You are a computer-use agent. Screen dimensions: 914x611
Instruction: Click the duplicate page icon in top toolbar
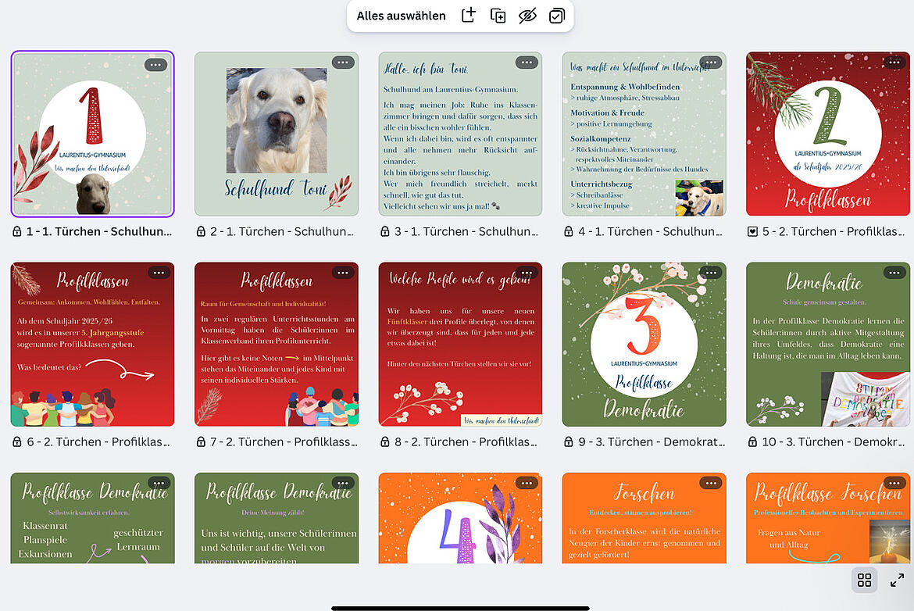point(498,16)
